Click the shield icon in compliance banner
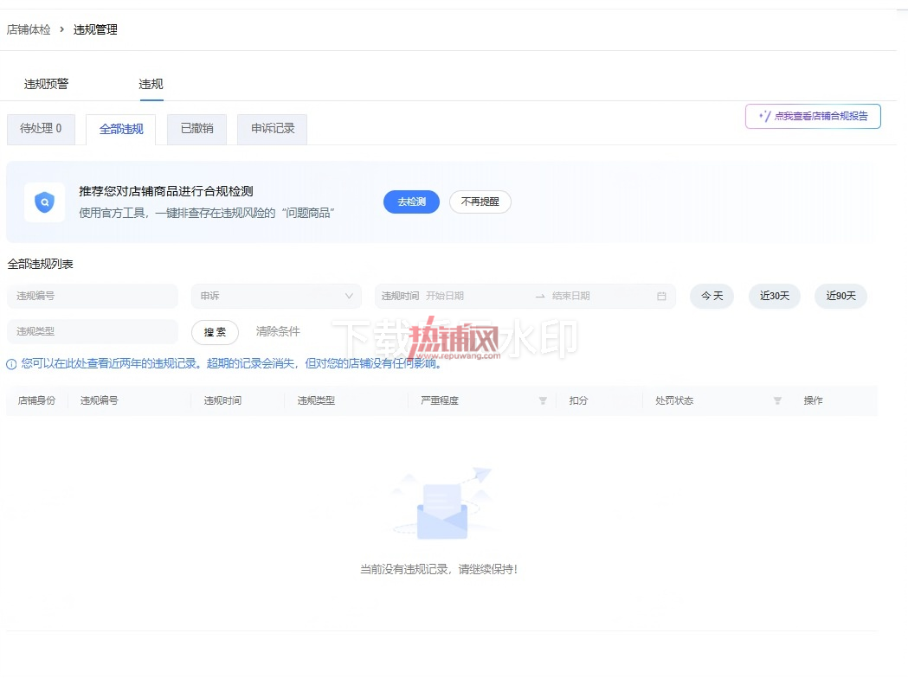This screenshot has height=678, width=908. 45,202
